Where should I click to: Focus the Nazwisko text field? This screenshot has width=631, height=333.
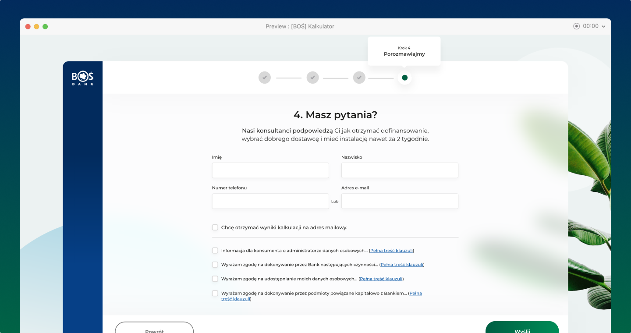point(400,170)
